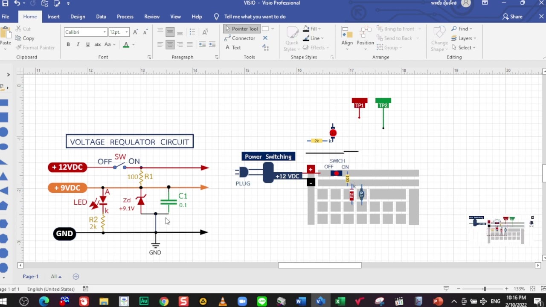The width and height of the screenshot is (546, 307).
Task: Click the 133% zoom level
Action: (519, 289)
